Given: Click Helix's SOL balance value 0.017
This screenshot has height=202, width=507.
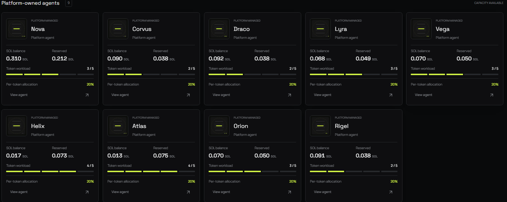Looking at the screenshot, I should point(14,156).
